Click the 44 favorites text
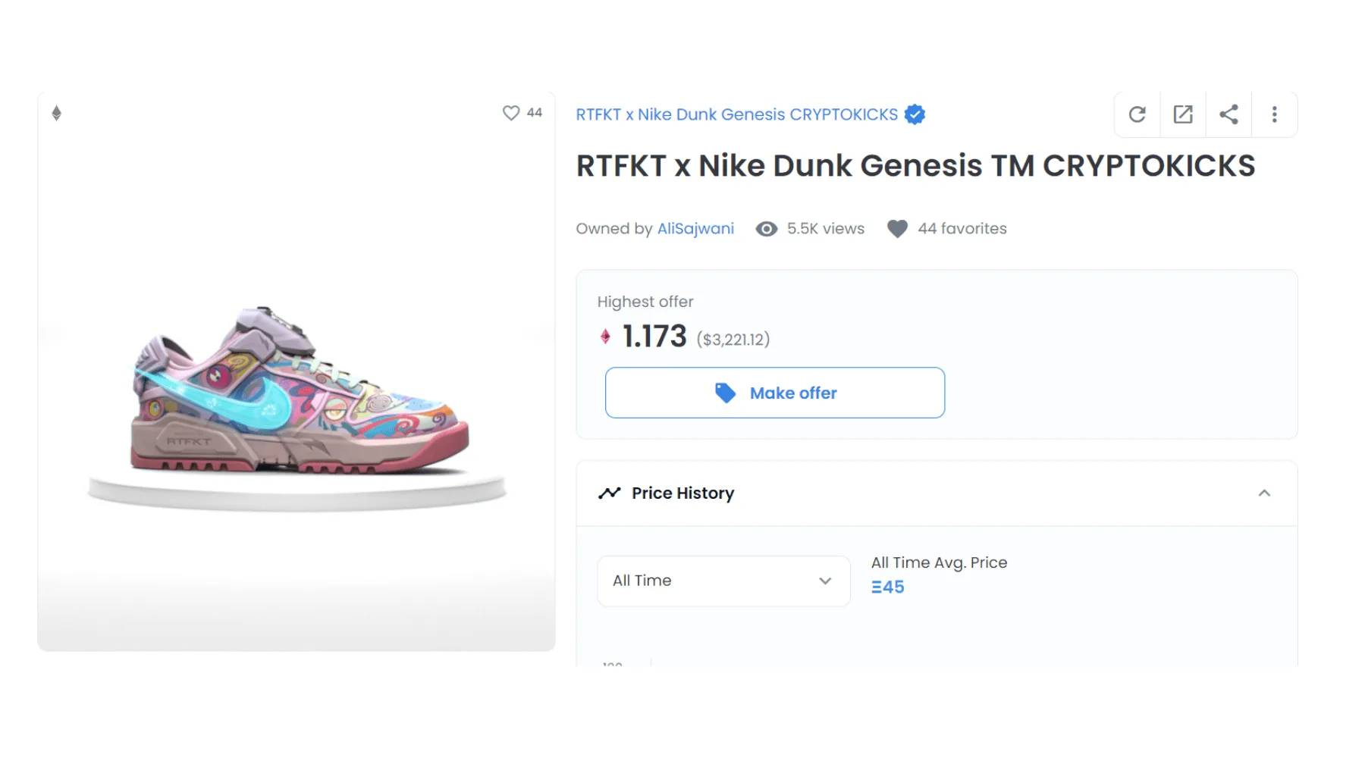The image size is (1365, 758). coord(962,229)
